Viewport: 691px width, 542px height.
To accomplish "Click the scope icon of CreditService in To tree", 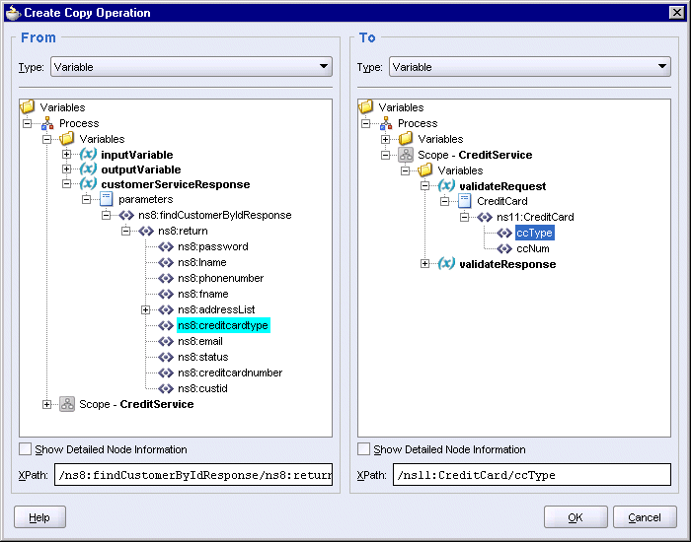I will (x=406, y=155).
